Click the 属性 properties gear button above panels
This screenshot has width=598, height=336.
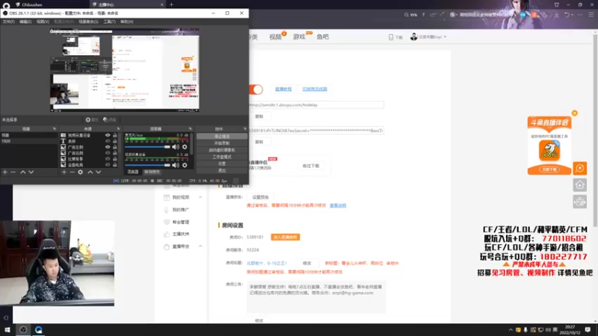click(x=92, y=119)
